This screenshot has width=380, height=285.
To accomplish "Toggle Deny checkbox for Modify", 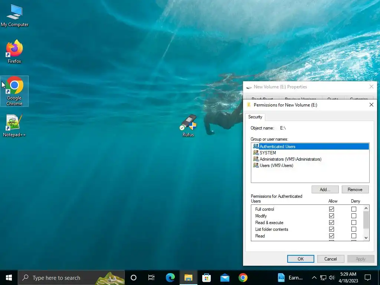I will pyautogui.click(x=354, y=216).
